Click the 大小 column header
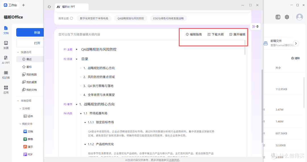The width and height of the screenshot is (307, 162). pyautogui.click(x=278, y=68)
